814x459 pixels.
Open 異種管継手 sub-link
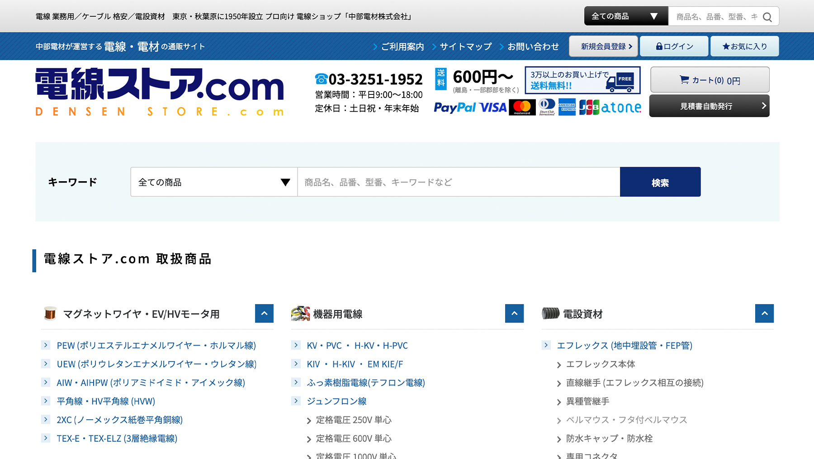point(587,401)
